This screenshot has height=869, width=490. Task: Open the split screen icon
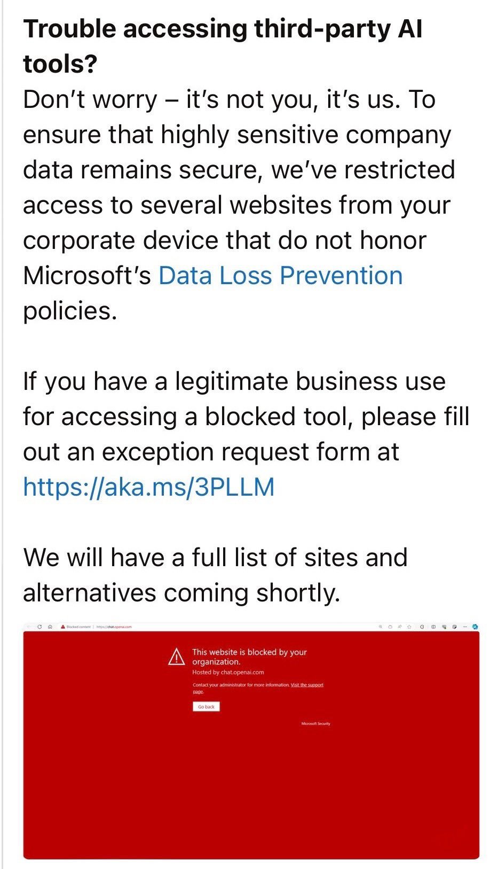click(x=433, y=627)
